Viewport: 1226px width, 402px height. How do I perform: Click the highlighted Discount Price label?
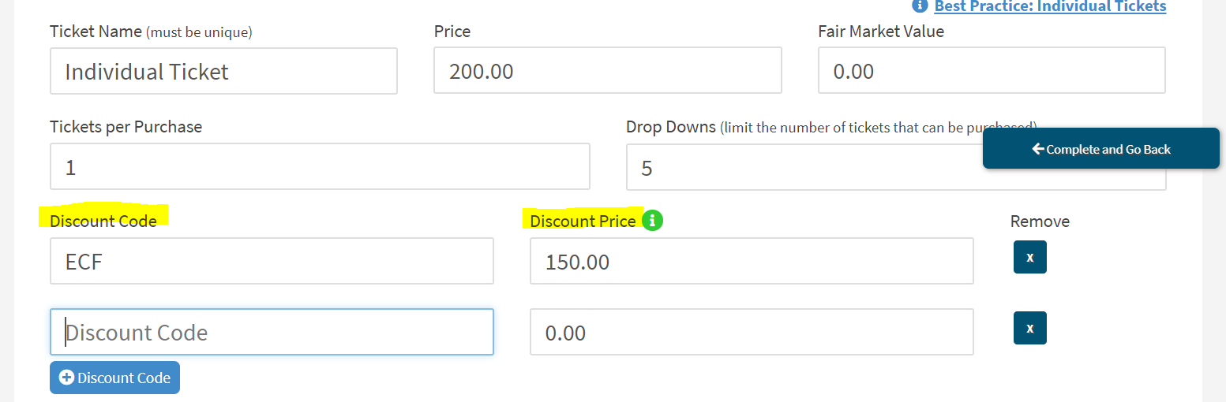click(583, 221)
